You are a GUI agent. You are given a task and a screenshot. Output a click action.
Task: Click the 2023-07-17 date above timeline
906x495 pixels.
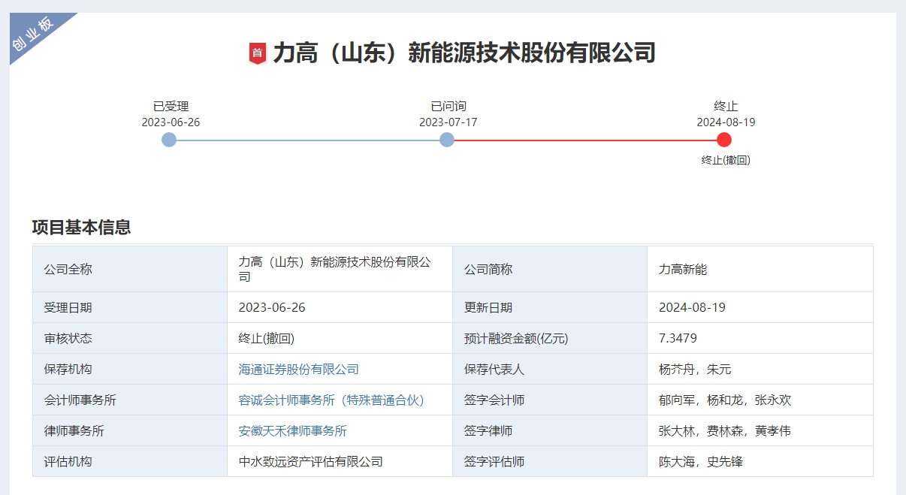point(448,122)
